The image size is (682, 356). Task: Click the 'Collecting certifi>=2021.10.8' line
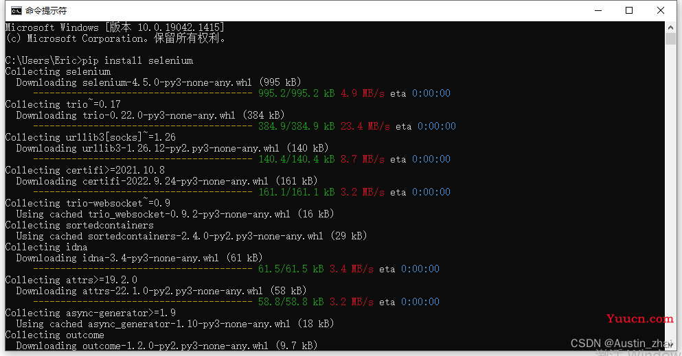(84, 170)
